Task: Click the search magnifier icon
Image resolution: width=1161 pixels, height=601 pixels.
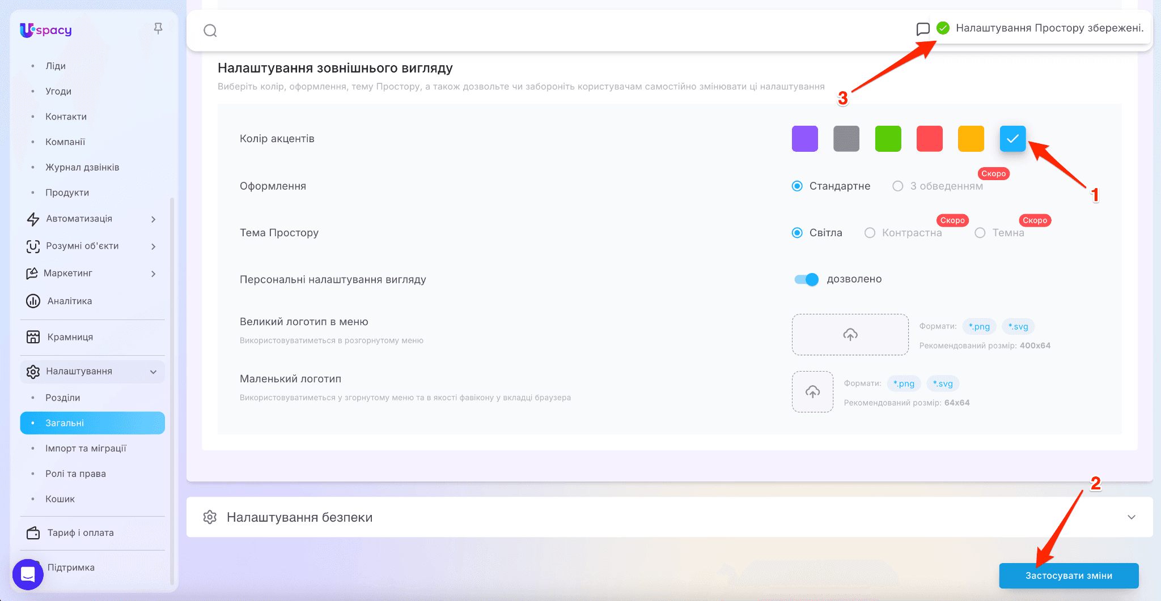Action: 210,31
